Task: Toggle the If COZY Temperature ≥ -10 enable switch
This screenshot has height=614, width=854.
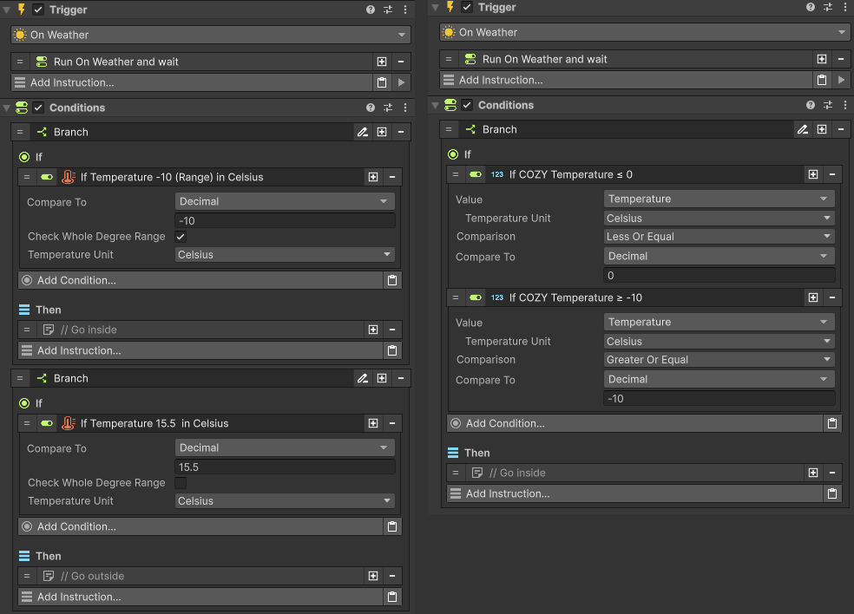Action: coord(475,297)
